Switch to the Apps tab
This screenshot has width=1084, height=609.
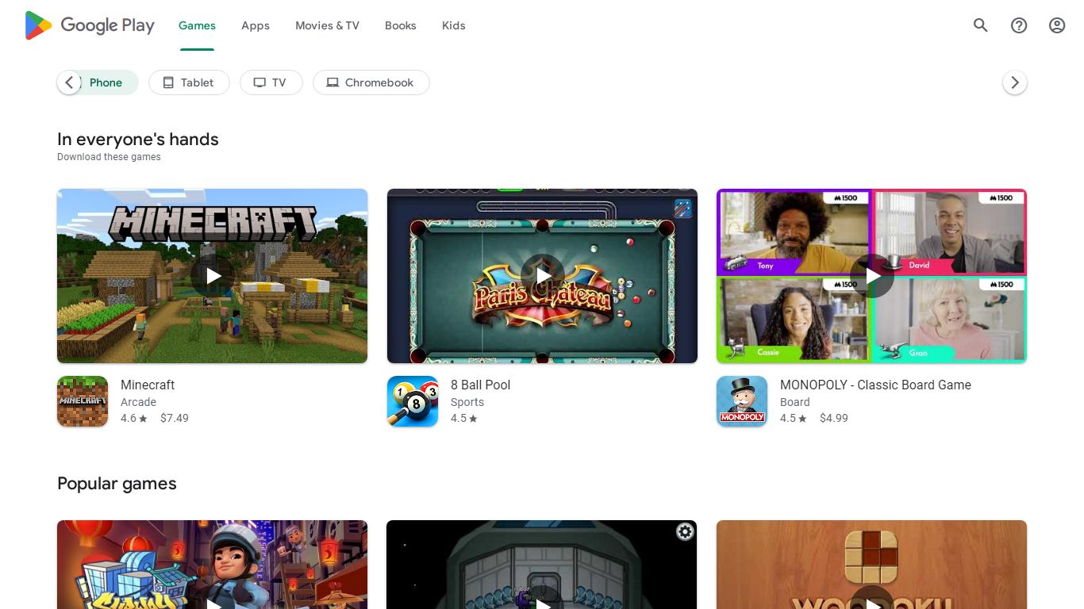(x=256, y=25)
